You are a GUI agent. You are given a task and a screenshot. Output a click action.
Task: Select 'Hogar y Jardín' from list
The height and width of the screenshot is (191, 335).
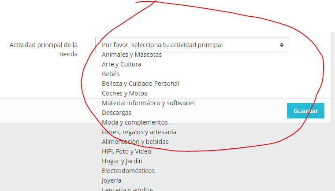point(122,161)
